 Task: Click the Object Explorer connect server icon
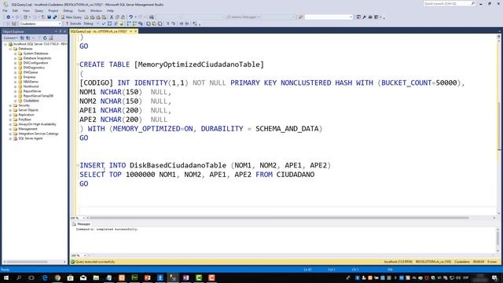(22, 38)
